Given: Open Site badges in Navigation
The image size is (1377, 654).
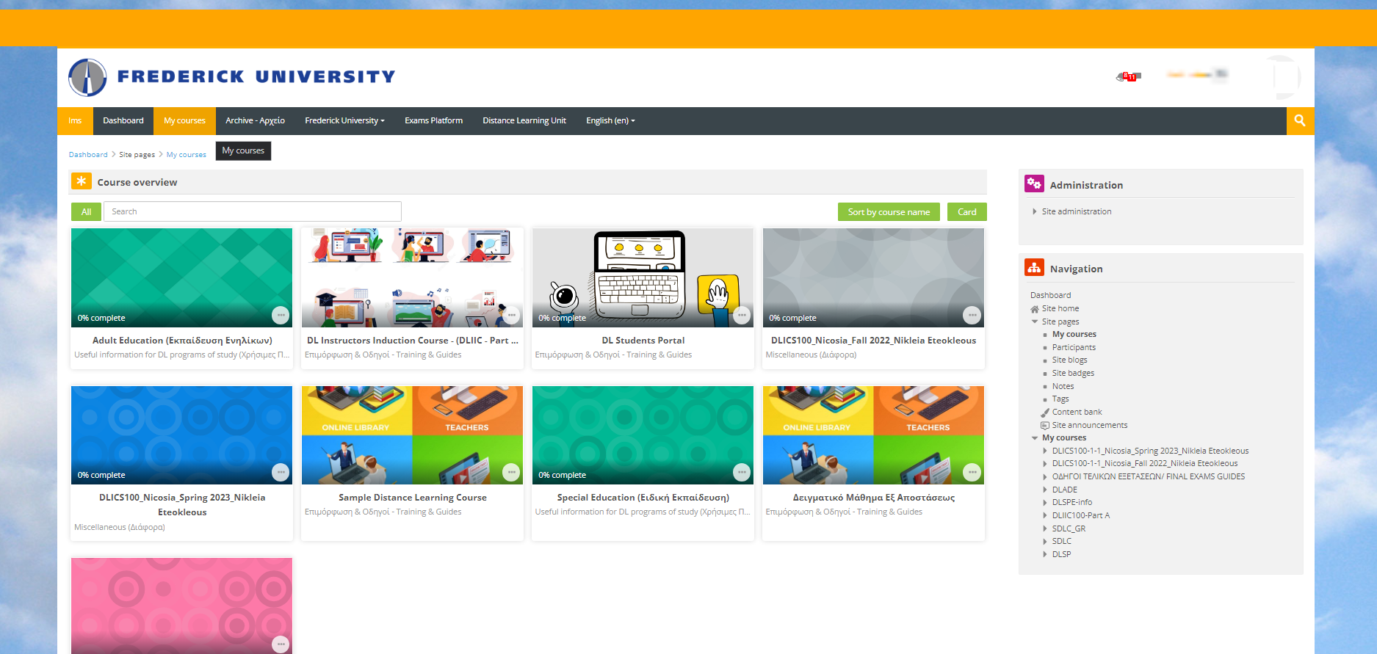Looking at the screenshot, I should click(x=1073, y=374).
